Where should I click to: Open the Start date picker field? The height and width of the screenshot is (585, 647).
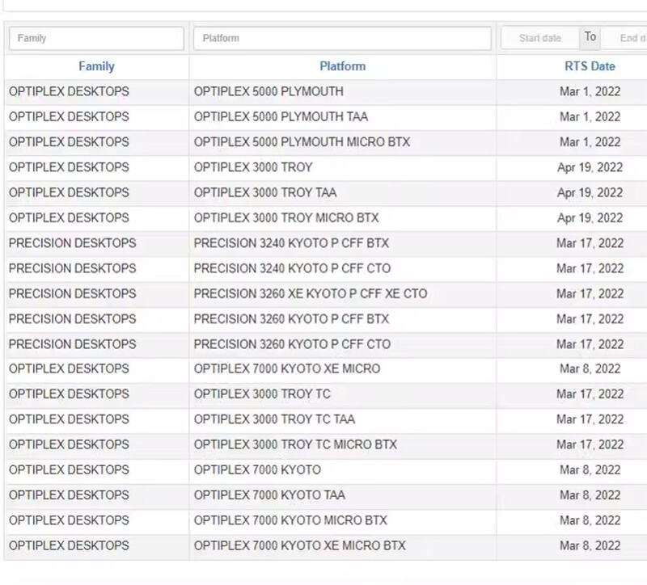pyautogui.click(x=540, y=38)
